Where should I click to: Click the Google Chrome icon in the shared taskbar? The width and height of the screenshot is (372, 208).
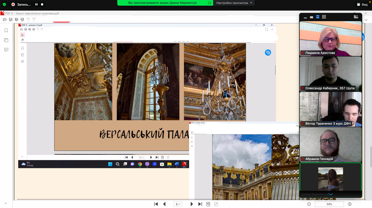coord(140,164)
